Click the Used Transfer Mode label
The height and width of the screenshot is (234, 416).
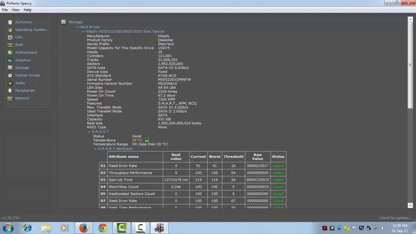click(x=104, y=111)
